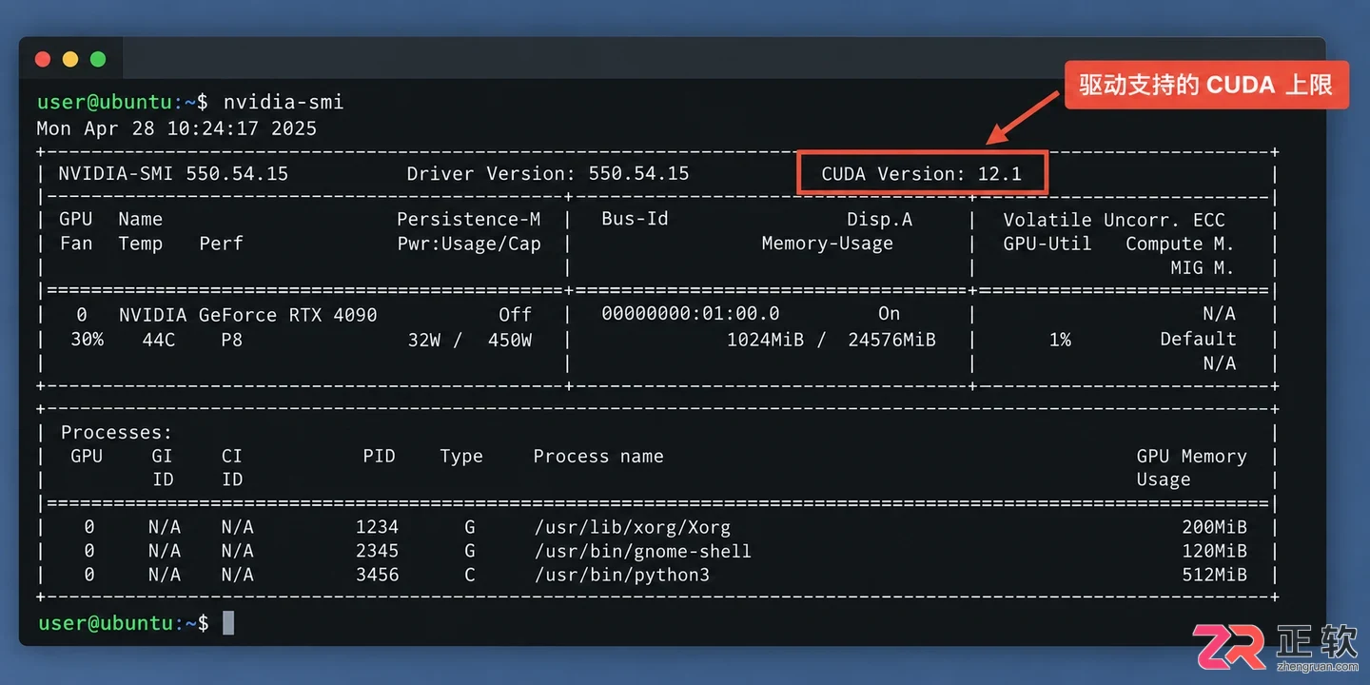Select the power reading 32W / 450W
This screenshot has width=1370, height=685.
click(x=470, y=340)
